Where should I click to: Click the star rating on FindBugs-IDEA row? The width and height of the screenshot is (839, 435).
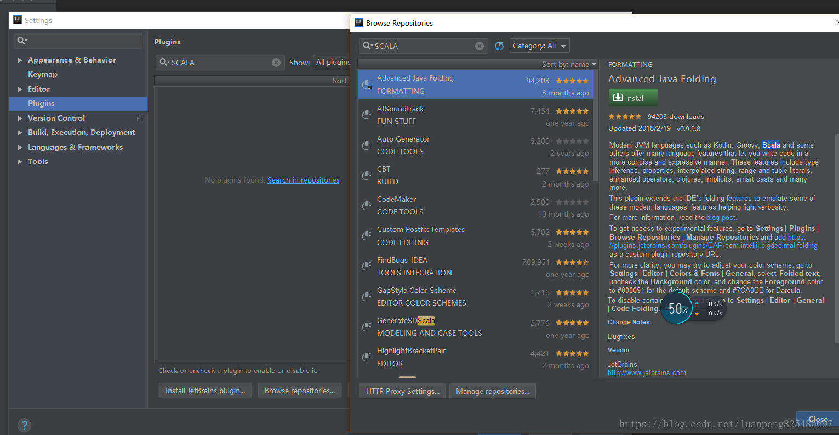[x=572, y=262]
